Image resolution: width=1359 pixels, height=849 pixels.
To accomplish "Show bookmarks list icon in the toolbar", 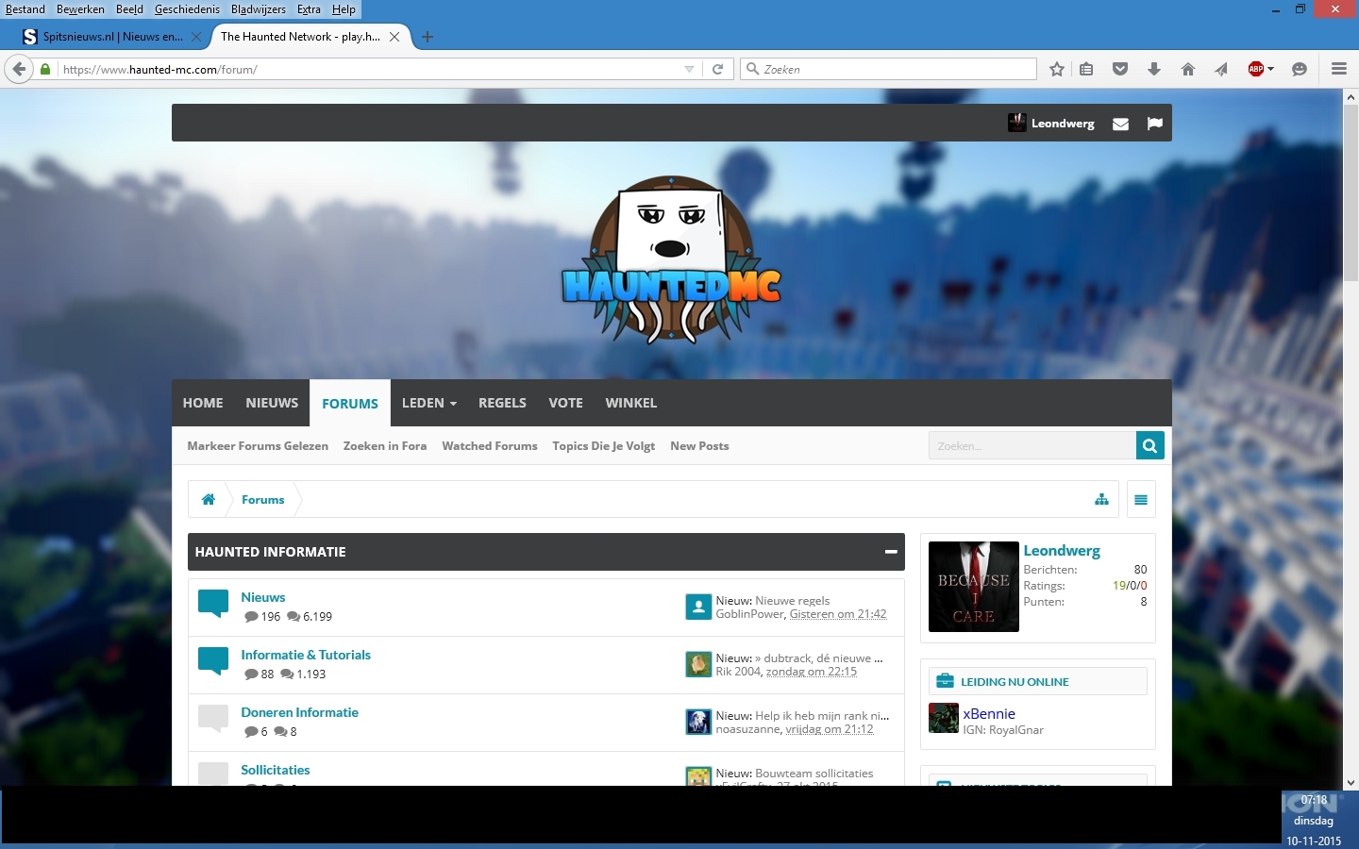I will click(1086, 69).
